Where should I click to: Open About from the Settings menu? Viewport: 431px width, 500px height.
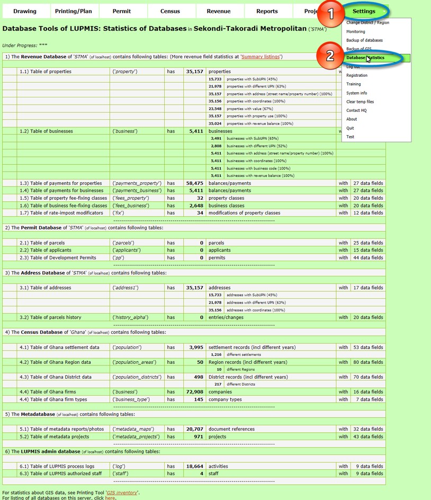click(x=352, y=119)
